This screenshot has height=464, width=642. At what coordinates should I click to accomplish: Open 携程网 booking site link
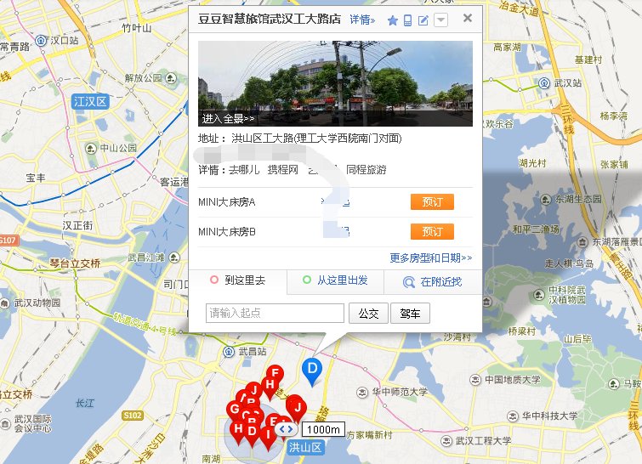tap(283, 169)
